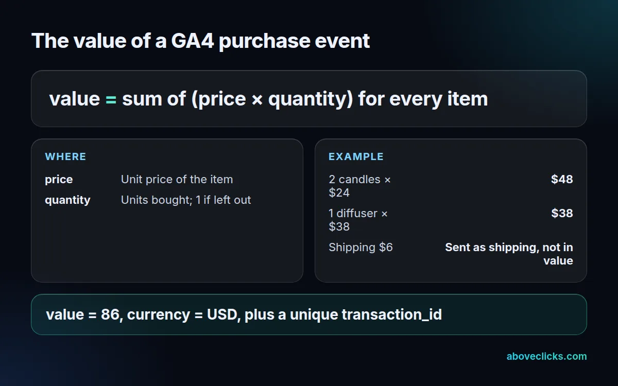
Task: Click 'Units bought; 1 if left out' text
Action: coord(186,200)
